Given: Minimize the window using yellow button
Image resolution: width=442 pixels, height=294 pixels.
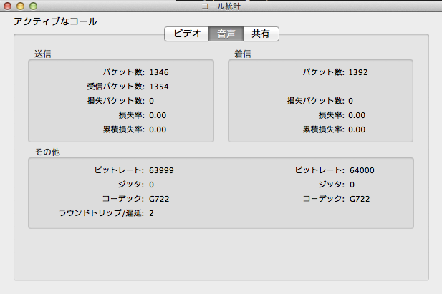Looking at the screenshot, I should [20, 6].
